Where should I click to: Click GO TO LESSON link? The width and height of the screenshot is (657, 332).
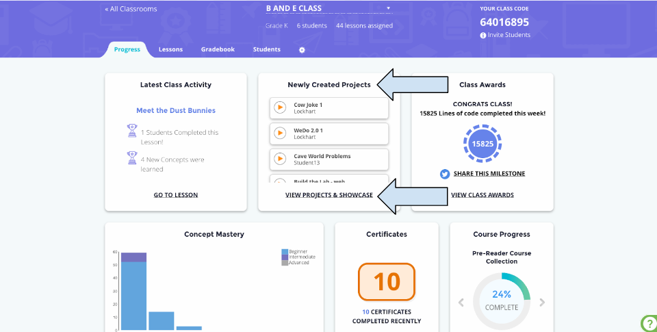pyautogui.click(x=176, y=195)
